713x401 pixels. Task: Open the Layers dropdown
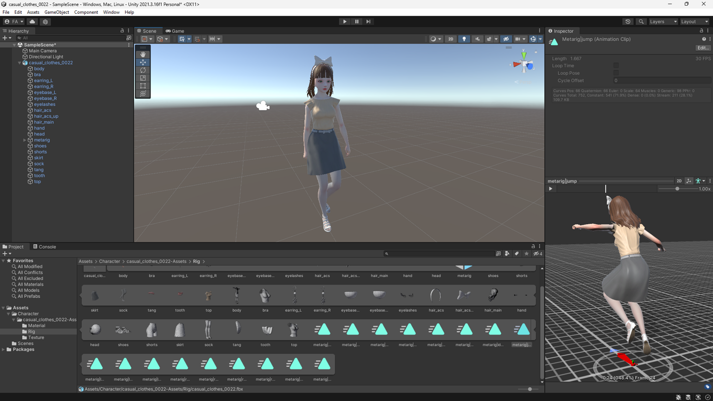tap(663, 21)
